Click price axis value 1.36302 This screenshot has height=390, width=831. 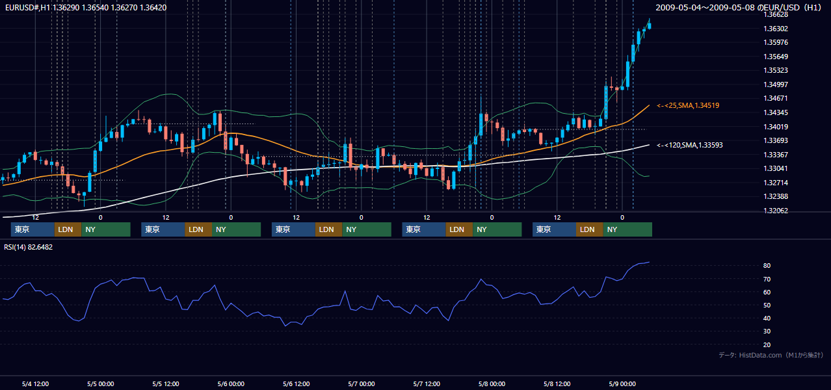point(776,29)
